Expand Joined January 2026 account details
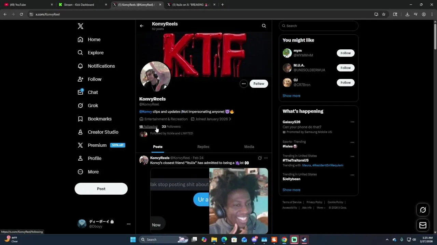This screenshot has height=245, width=437. (x=211, y=119)
